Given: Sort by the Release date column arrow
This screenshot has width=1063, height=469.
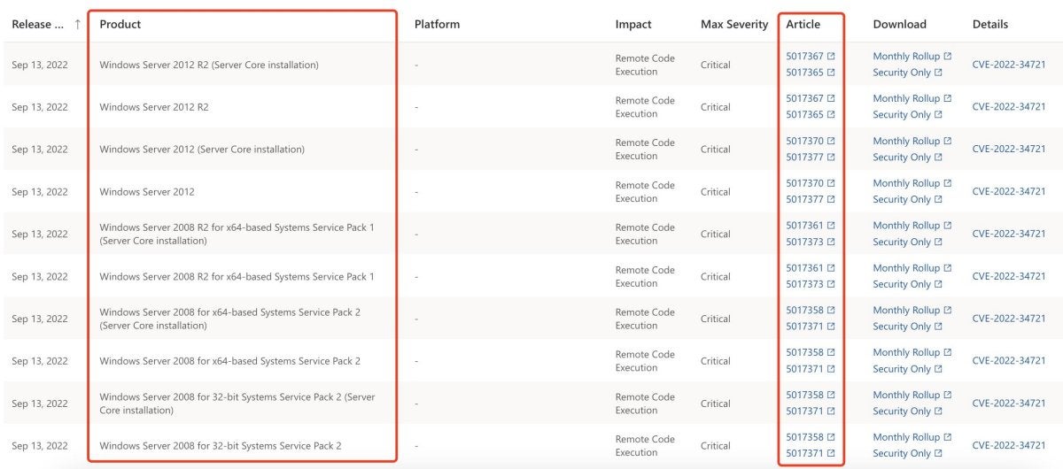Looking at the screenshot, I should click(x=78, y=25).
